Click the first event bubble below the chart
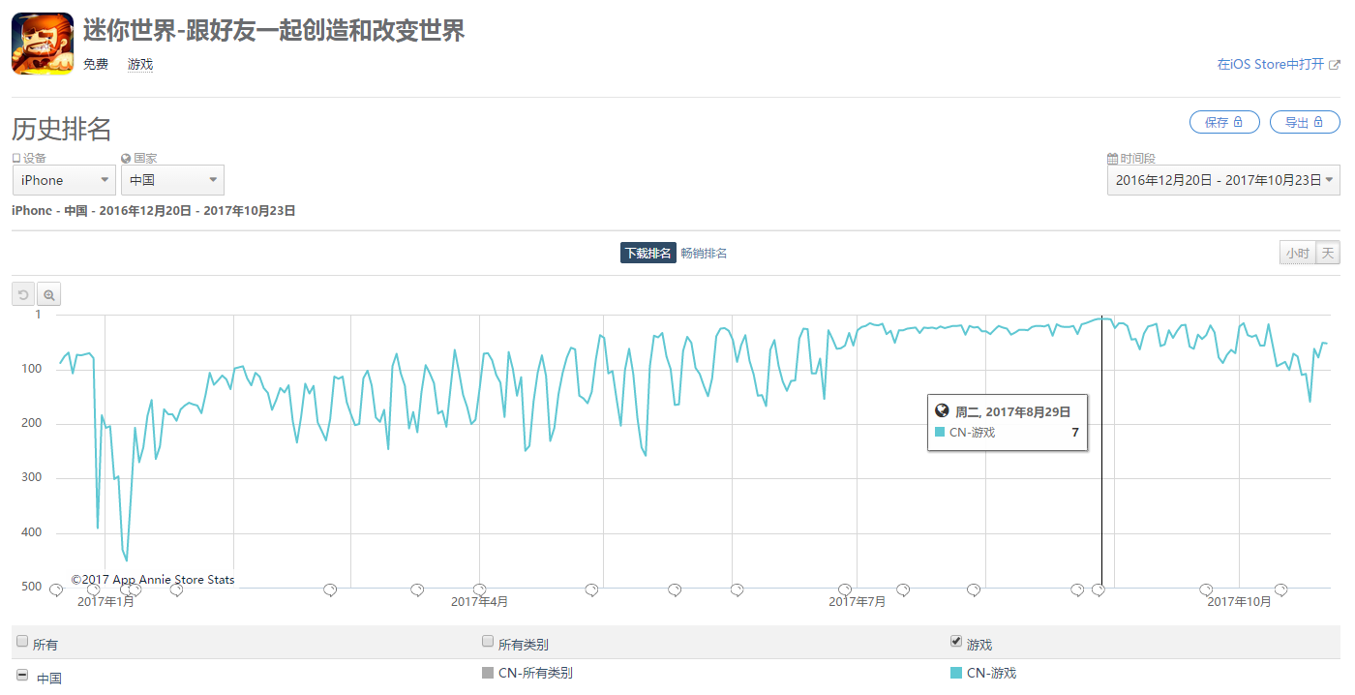This screenshot has height=695, width=1355. pos(56,589)
